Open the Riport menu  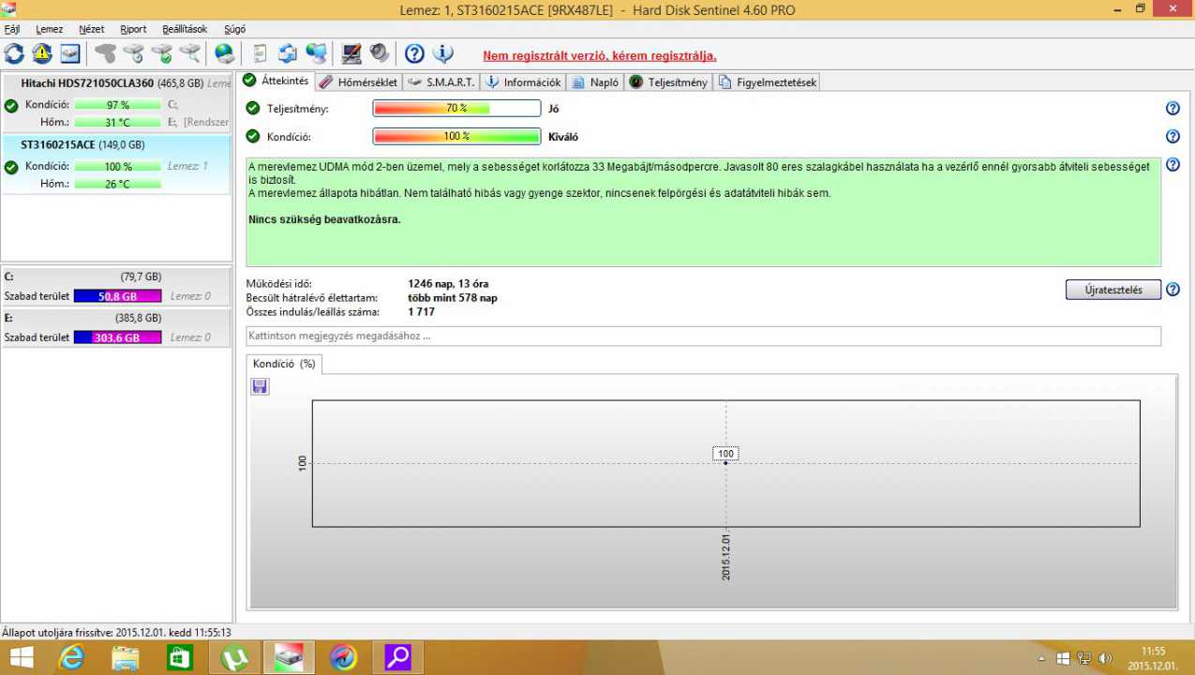click(x=133, y=29)
